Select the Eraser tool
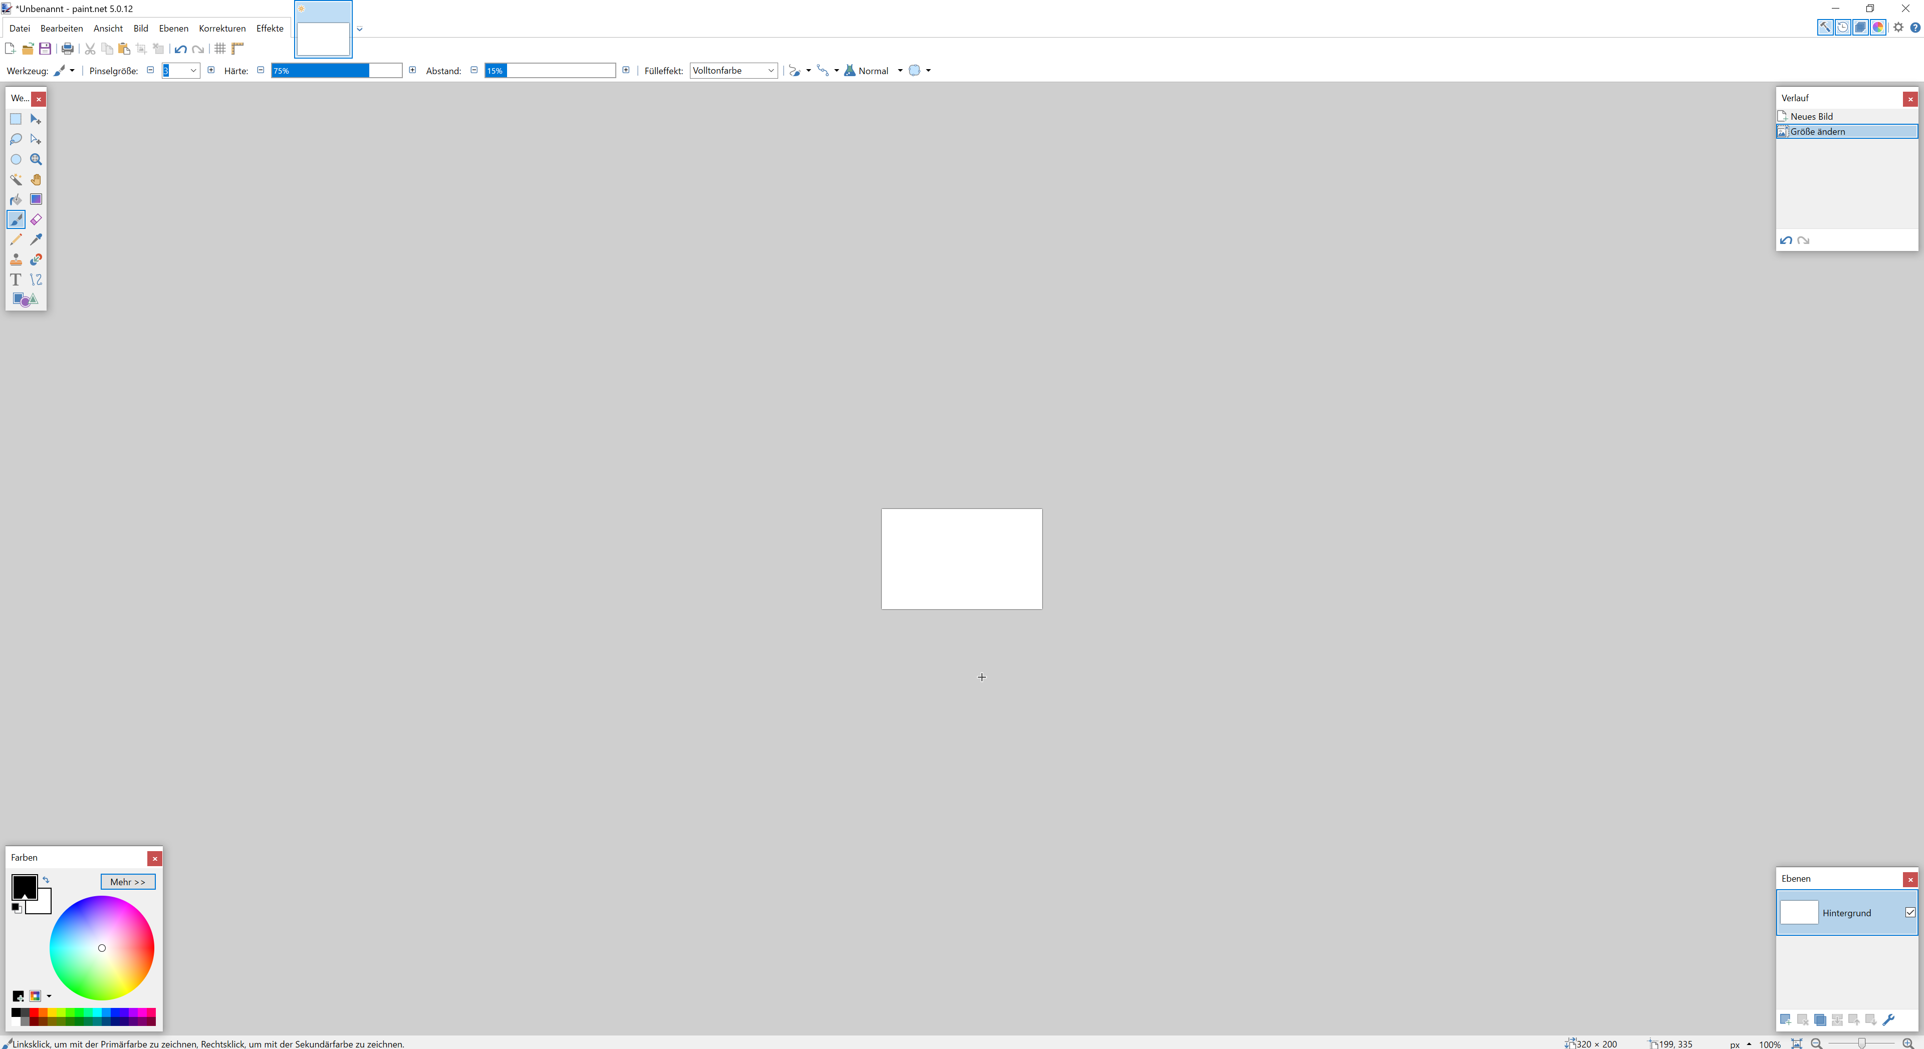The width and height of the screenshot is (1924, 1049). (x=36, y=219)
